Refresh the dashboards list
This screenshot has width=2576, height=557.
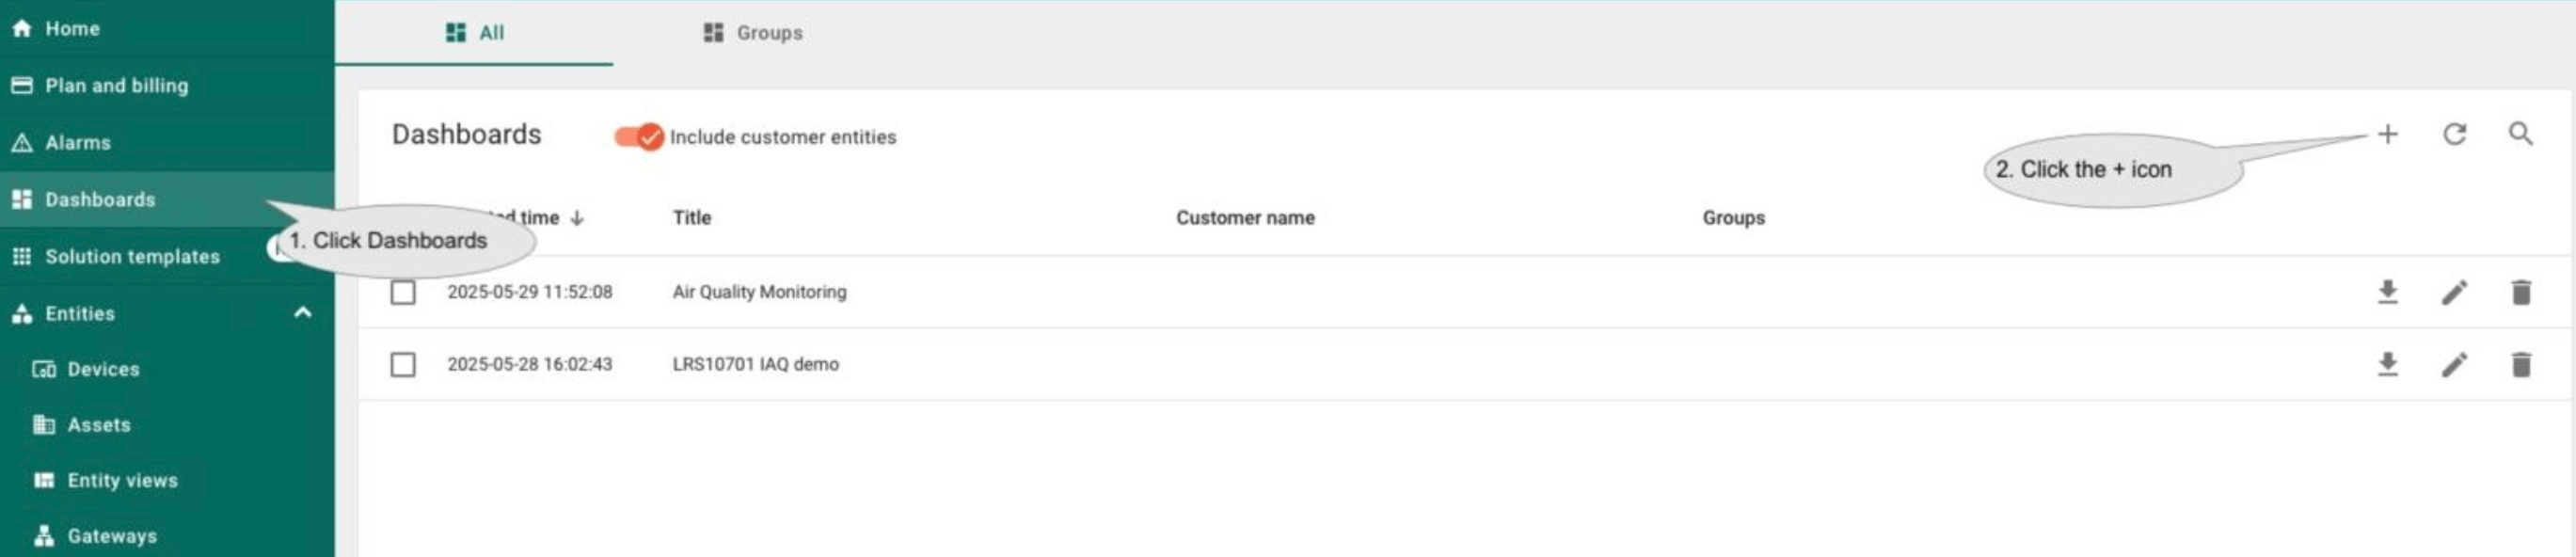click(x=2454, y=134)
